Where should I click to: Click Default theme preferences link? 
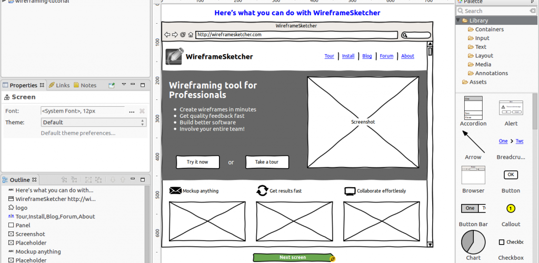[x=78, y=133]
